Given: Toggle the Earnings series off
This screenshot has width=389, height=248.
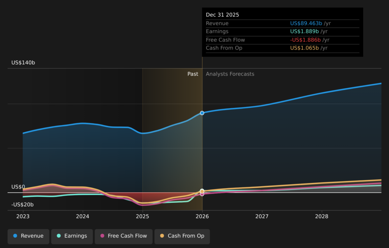Looking at the screenshot, I should [72, 236].
